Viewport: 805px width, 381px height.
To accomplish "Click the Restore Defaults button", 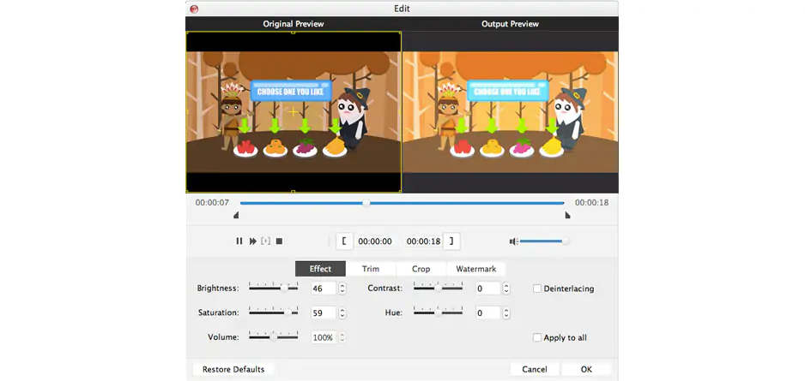I will pyautogui.click(x=233, y=369).
